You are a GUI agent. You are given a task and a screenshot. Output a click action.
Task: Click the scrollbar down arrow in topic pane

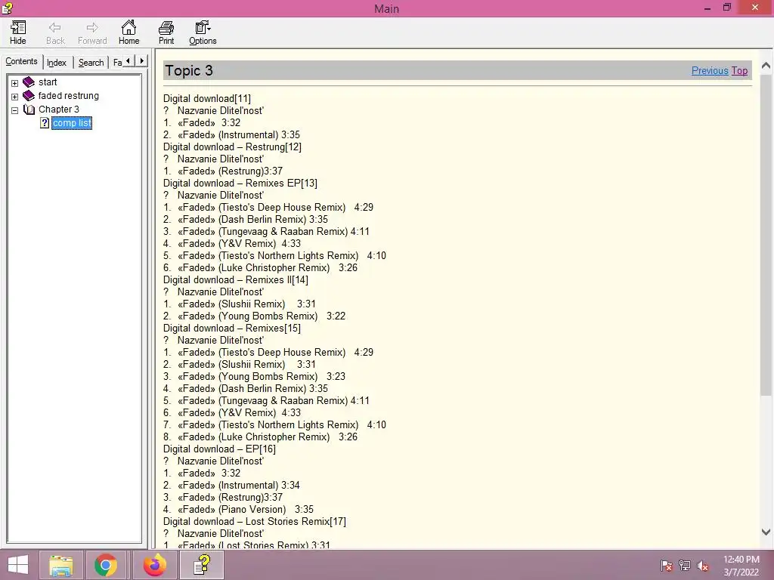click(x=766, y=532)
